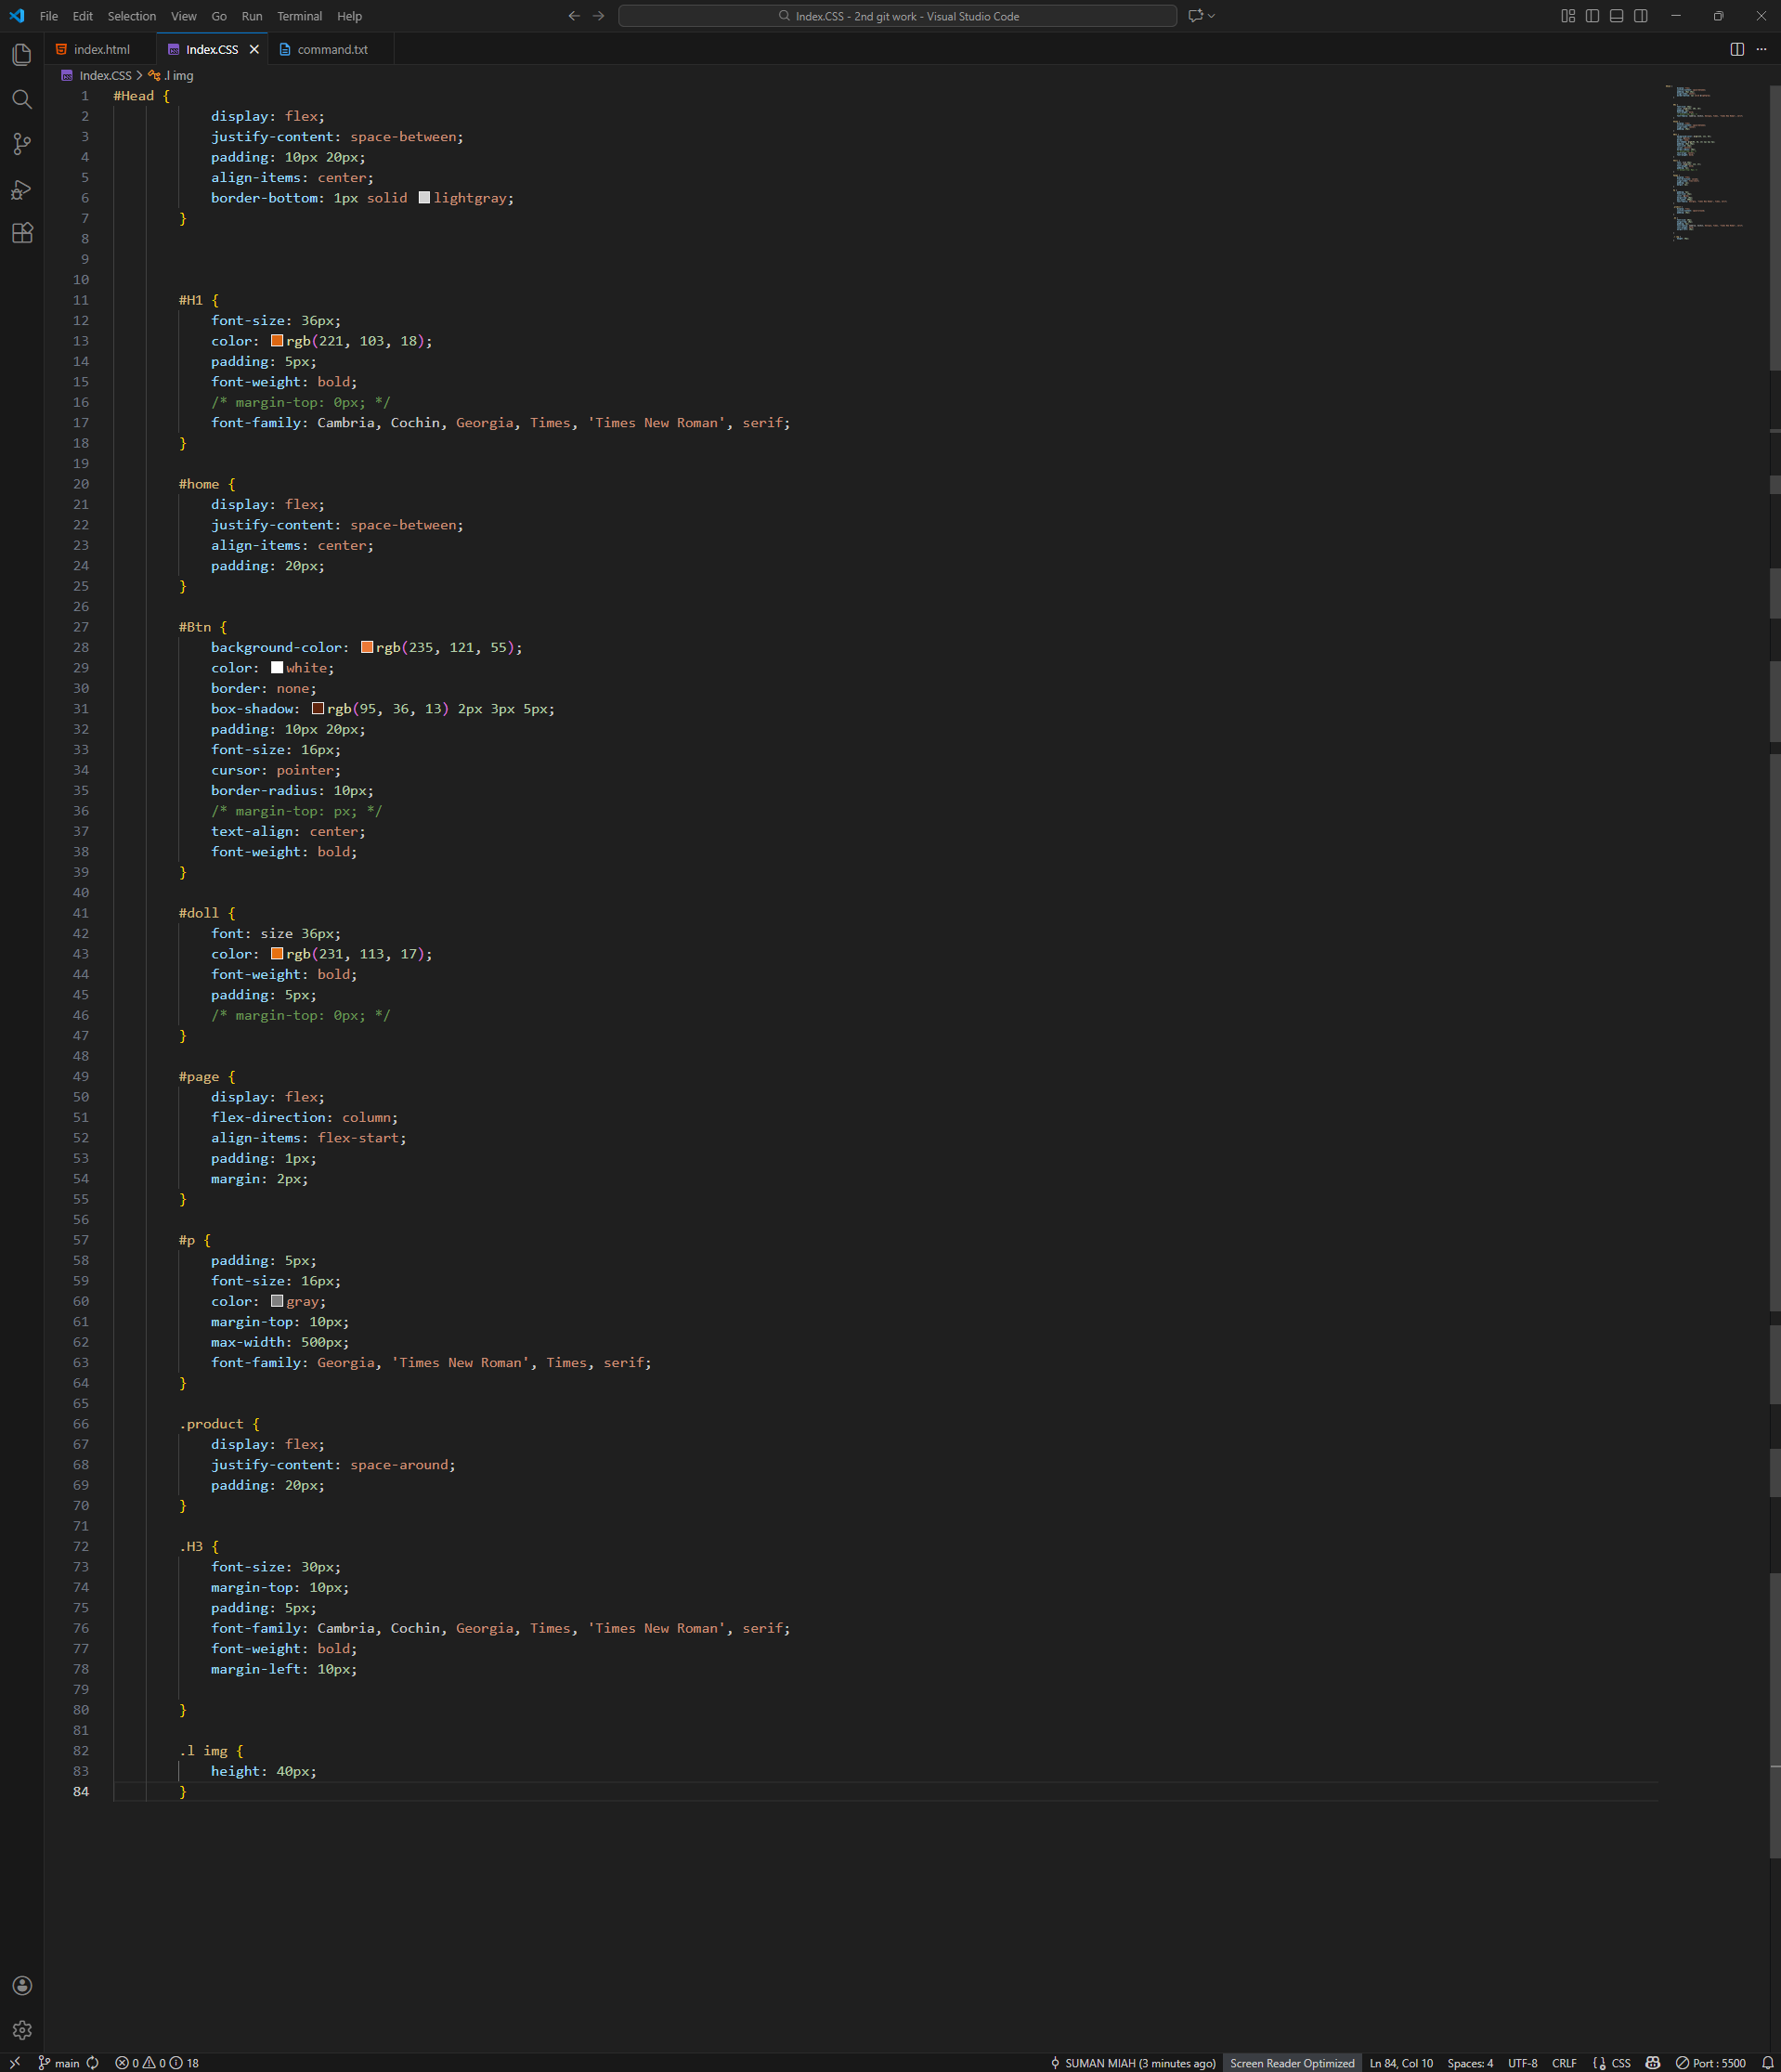
Task: Open the Run and Debug view
Action: [22, 189]
